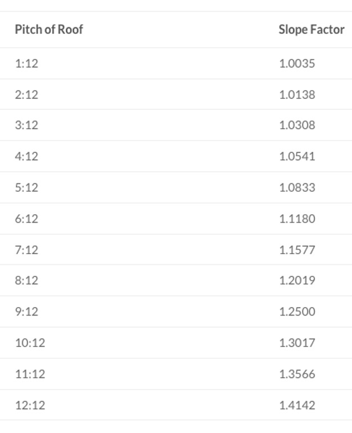Select the 10:12 pitch cell
The height and width of the screenshot is (433, 352).
click(30, 342)
